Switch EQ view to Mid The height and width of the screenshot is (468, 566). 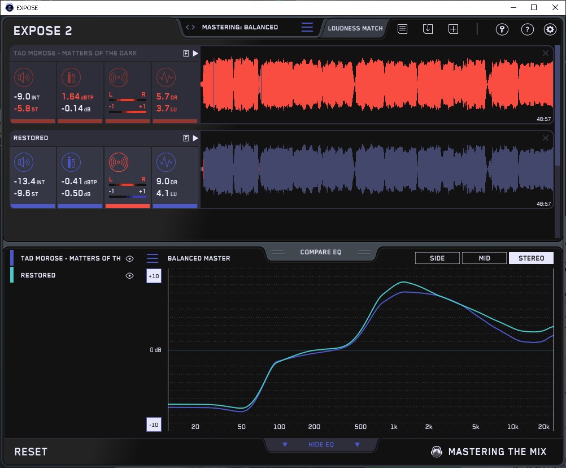point(484,258)
